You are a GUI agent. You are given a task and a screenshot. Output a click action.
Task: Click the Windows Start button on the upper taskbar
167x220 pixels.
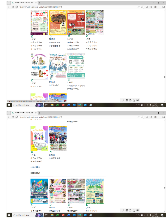(x=9, y=105)
